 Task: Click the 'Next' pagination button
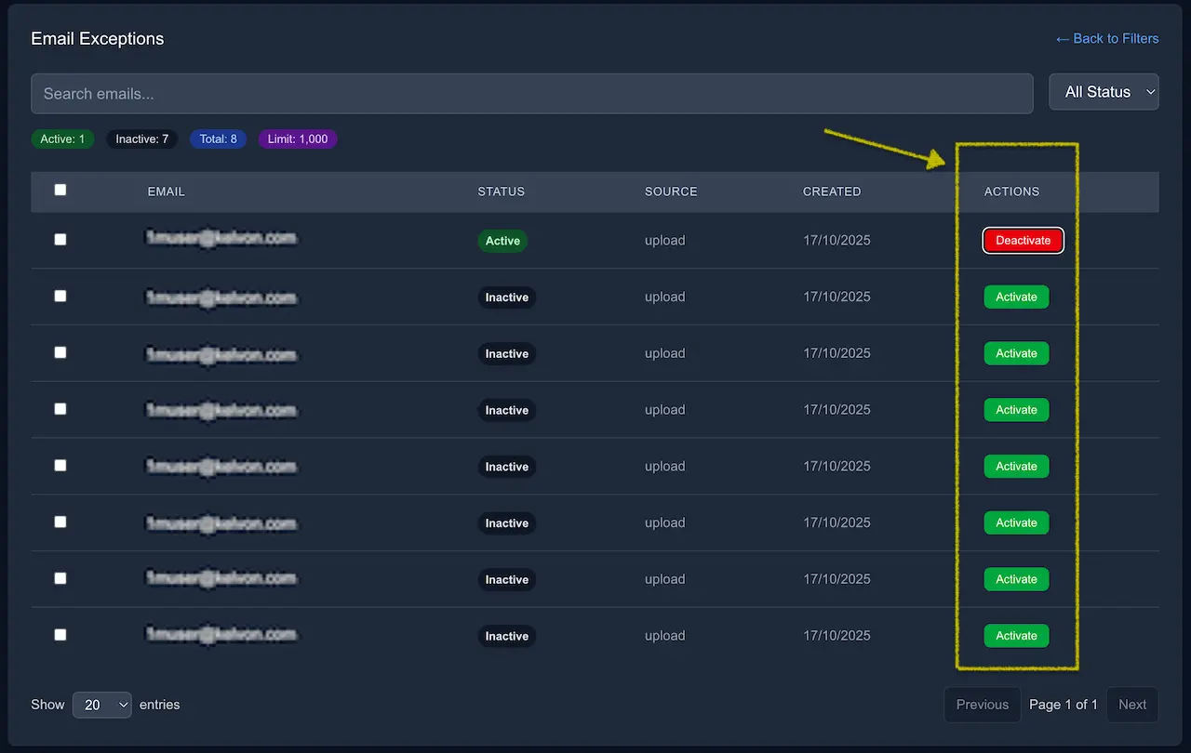(x=1131, y=704)
